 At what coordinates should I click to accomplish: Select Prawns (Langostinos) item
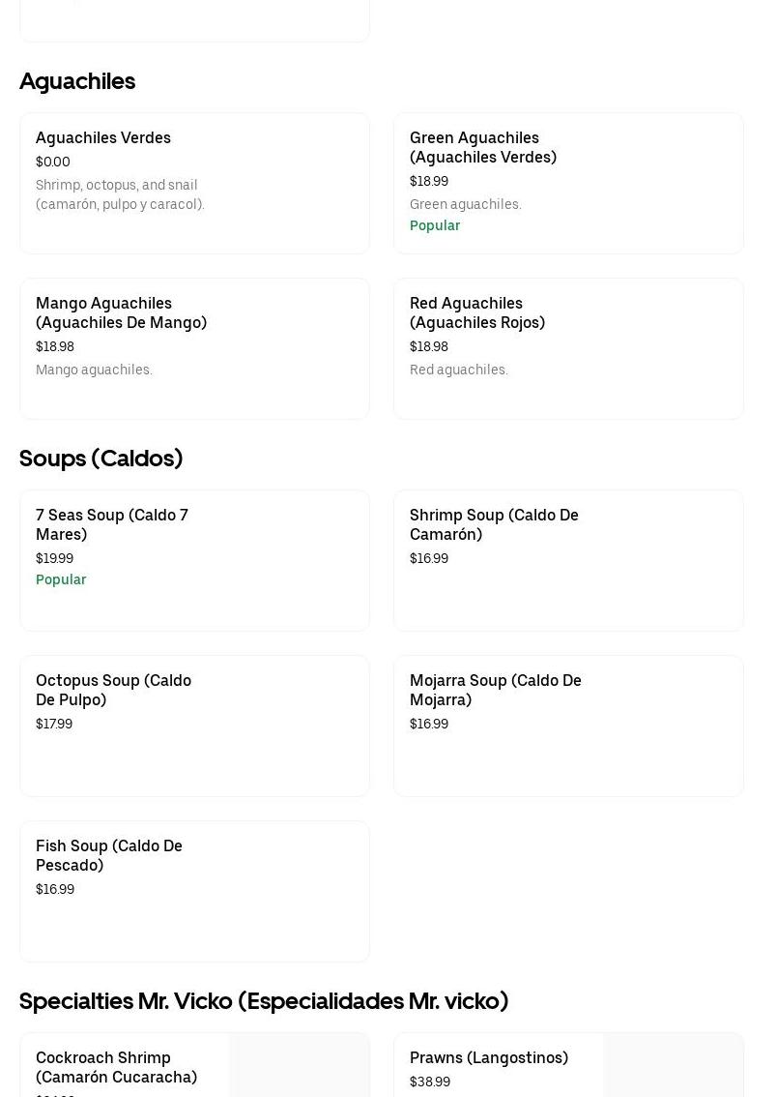pos(488,1058)
